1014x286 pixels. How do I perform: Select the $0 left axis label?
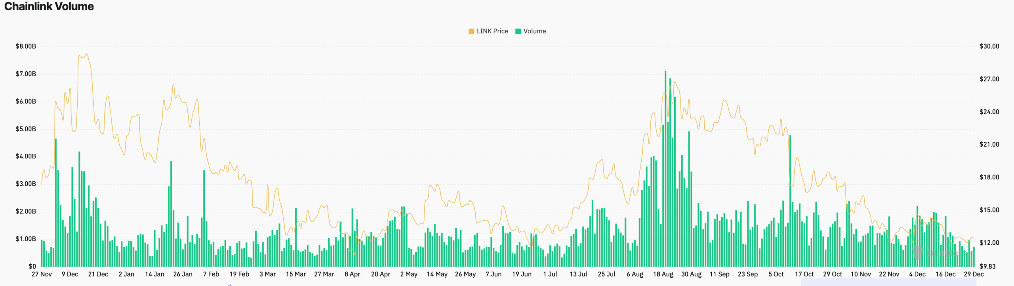pyautogui.click(x=32, y=267)
